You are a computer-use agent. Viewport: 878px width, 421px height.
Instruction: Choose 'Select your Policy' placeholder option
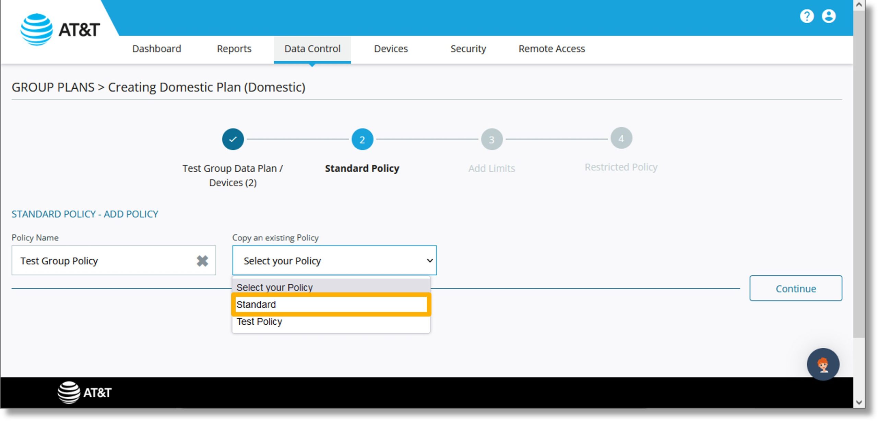331,287
